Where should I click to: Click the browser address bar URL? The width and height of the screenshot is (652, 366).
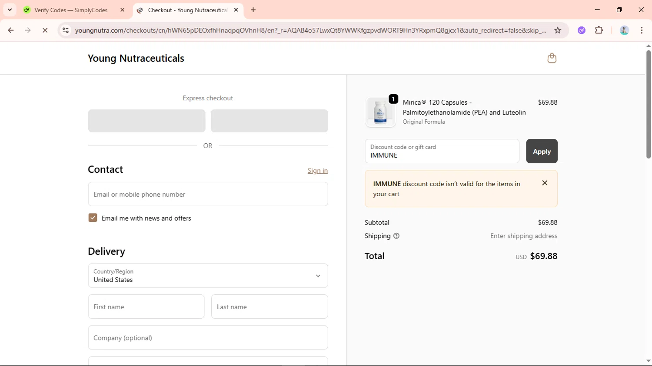[310, 30]
